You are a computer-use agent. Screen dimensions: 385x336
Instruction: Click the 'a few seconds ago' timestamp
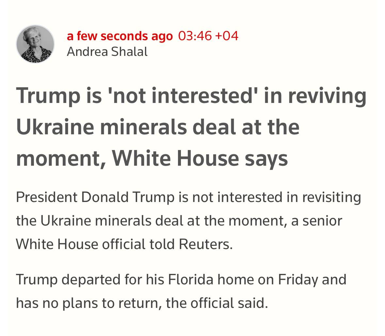(120, 36)
